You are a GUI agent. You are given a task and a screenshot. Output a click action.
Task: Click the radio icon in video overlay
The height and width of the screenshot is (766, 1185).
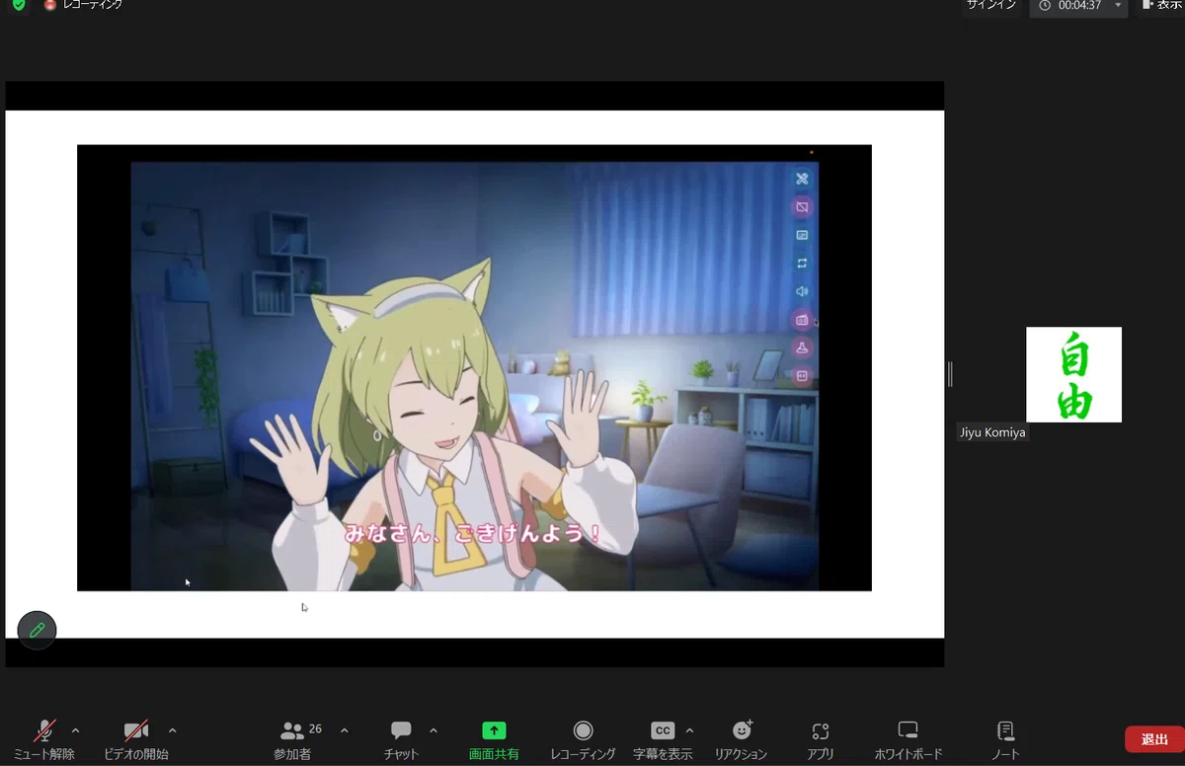coord(802,320)
